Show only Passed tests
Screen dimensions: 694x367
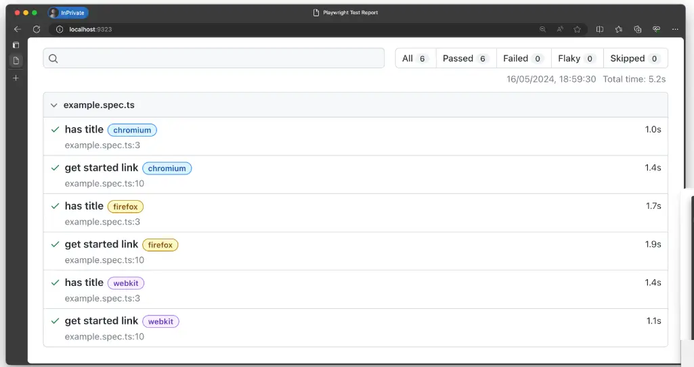tap(466, 58)
